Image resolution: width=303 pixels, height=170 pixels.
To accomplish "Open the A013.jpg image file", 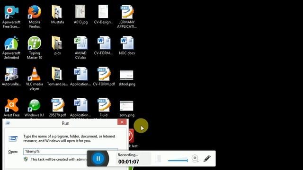I will pos(80,15).
